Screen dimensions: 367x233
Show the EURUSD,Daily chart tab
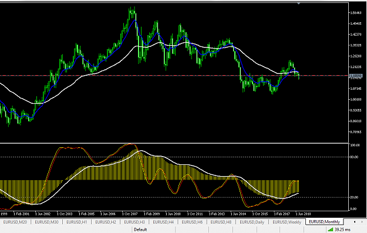coord(252,222)
